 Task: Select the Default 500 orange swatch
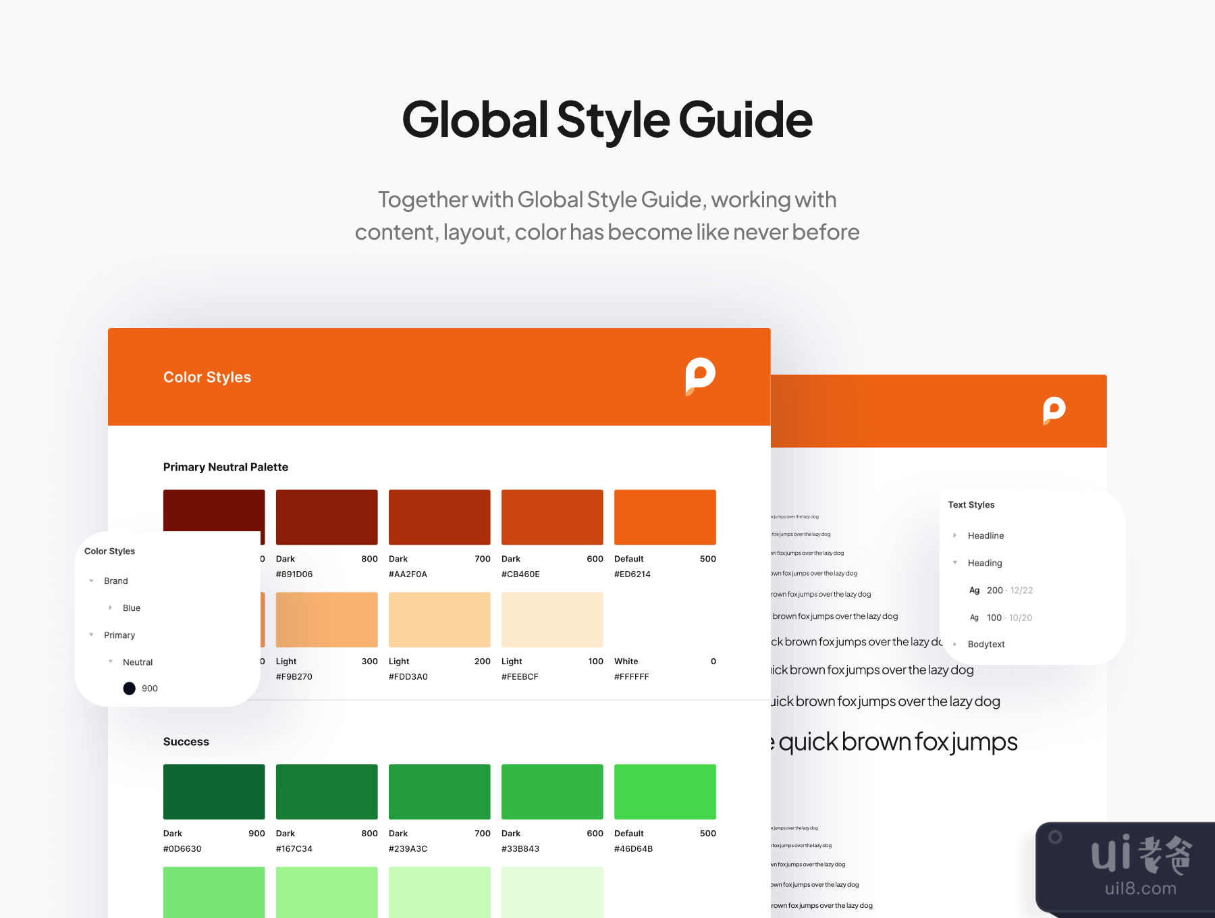click(665, 517)
